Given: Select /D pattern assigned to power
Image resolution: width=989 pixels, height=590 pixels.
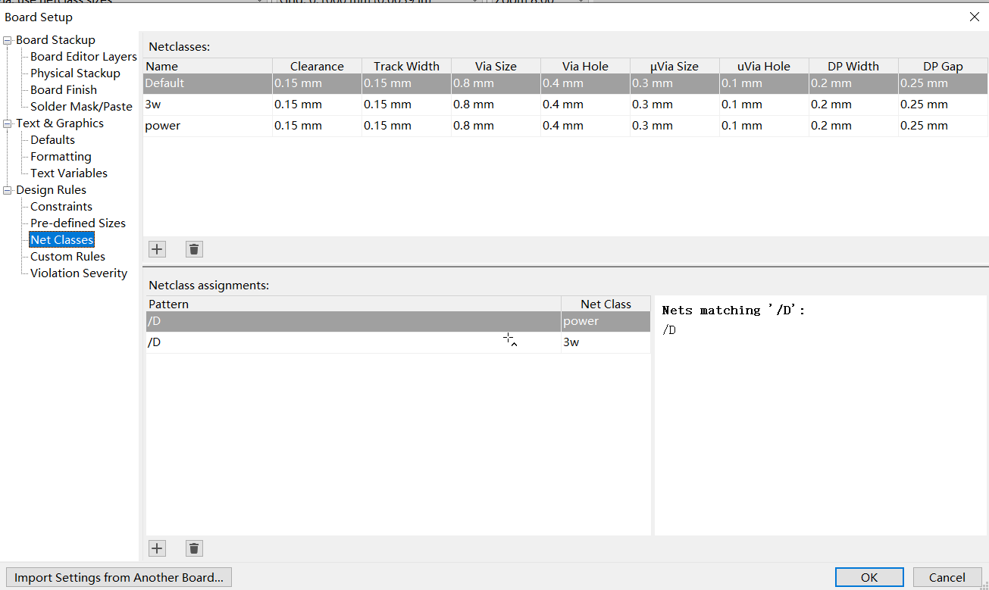Looking at the screenshot, I should [353, 321].
